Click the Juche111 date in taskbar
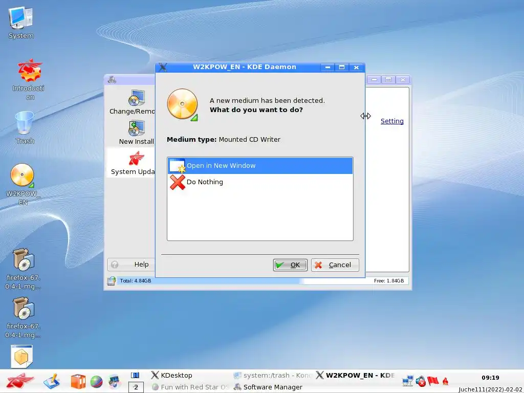 click(490, 389)
